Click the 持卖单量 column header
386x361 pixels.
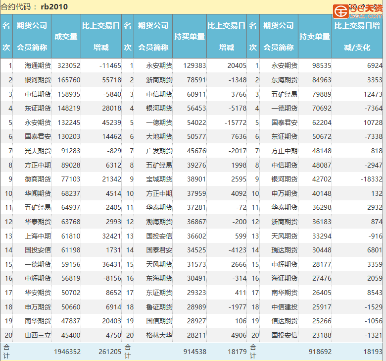tap(315, 37)
